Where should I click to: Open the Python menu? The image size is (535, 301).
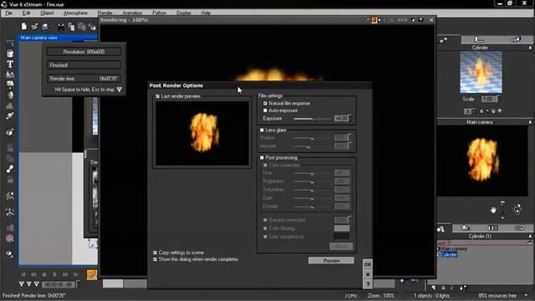159,13
